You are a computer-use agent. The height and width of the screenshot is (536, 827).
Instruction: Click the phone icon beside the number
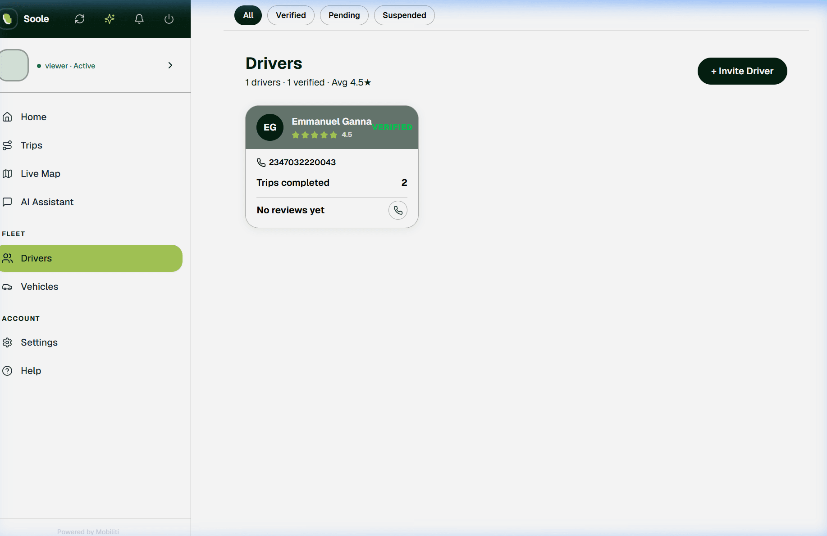[x=261, y=162]
